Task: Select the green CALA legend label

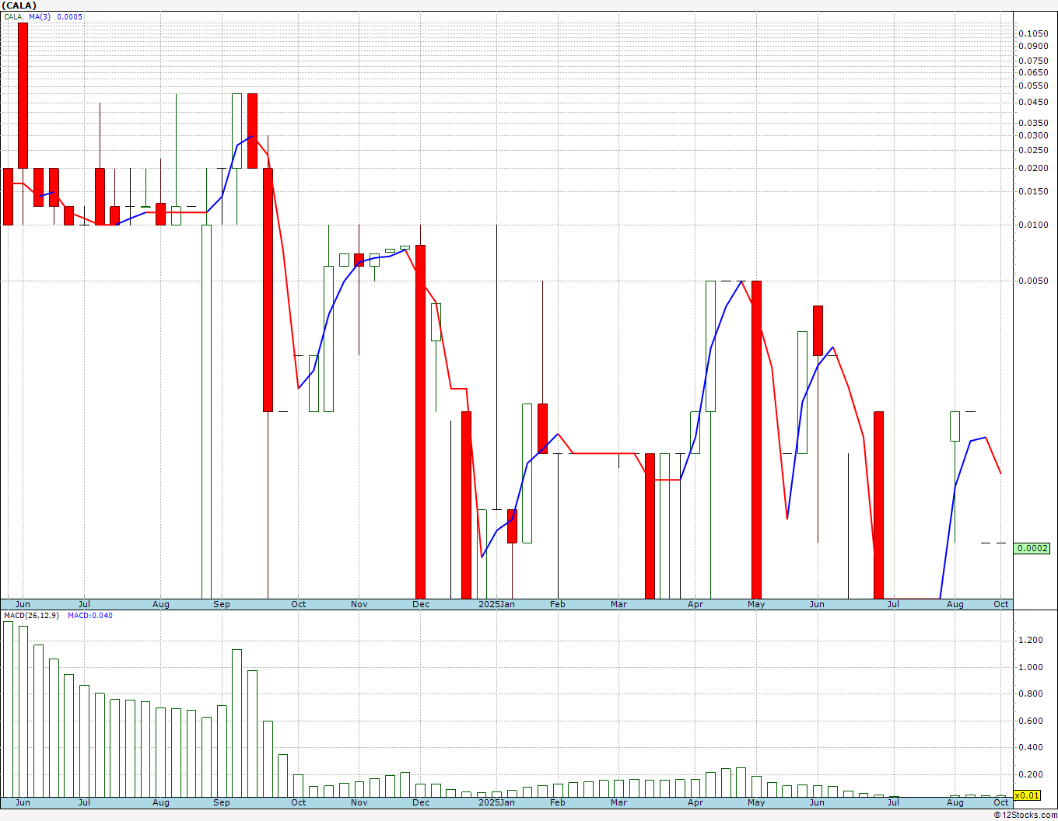Action: (12, 17)
